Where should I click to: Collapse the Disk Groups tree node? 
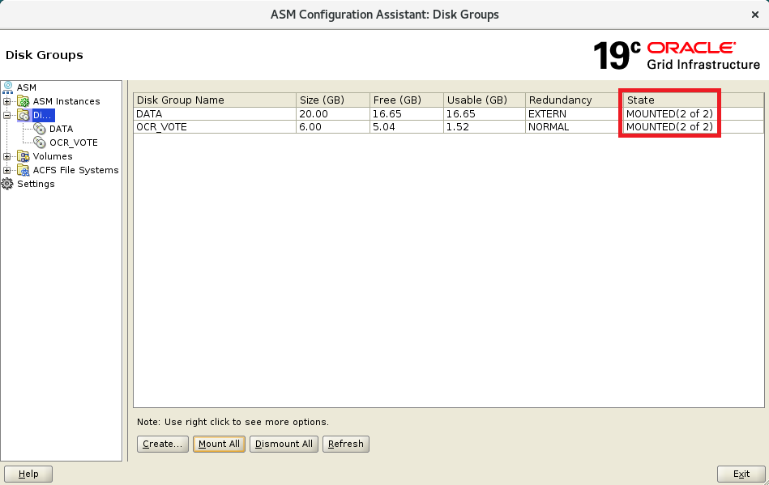[6, 115]
